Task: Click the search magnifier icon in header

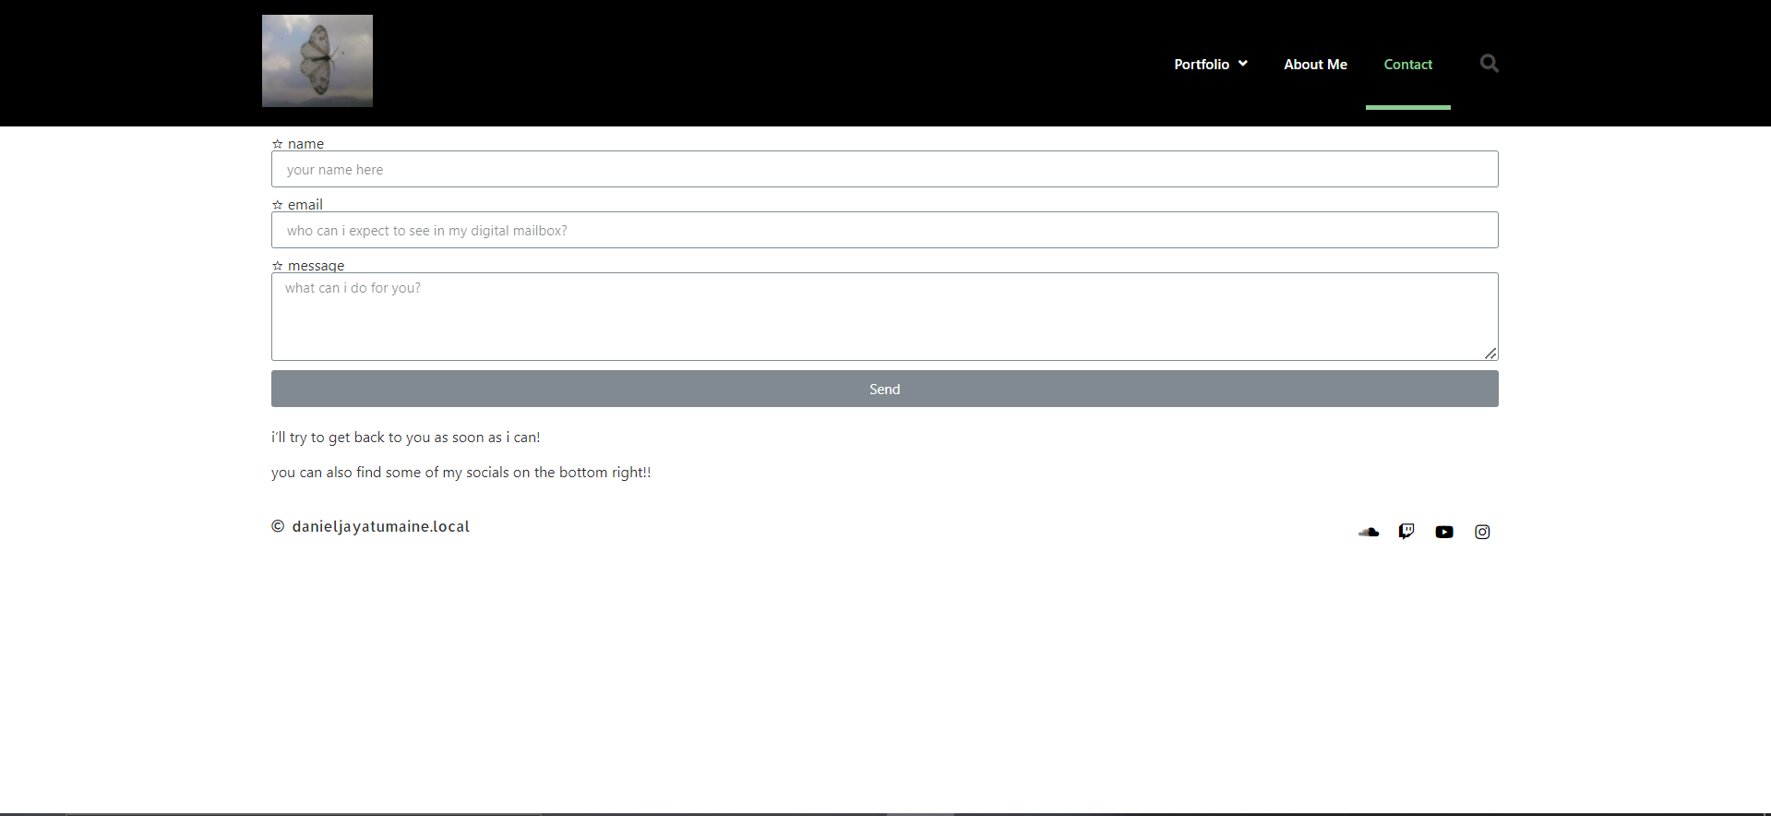Action: coord(1489,64)
